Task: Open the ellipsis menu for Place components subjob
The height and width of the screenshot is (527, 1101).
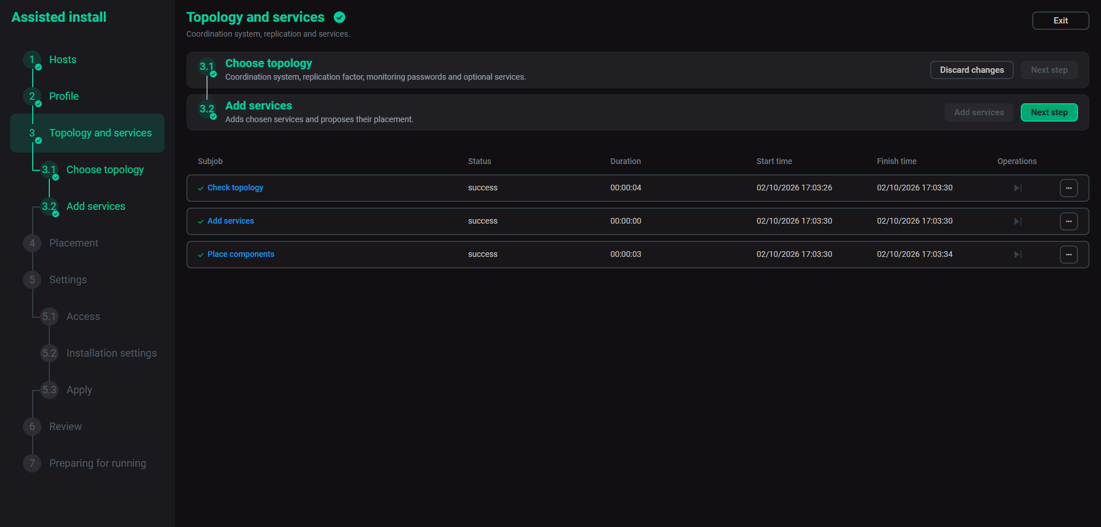Action: coord(1069,255)
